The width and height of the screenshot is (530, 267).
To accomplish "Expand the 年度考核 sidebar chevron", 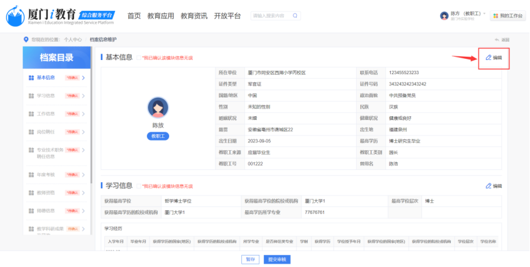I will [83, 174].
